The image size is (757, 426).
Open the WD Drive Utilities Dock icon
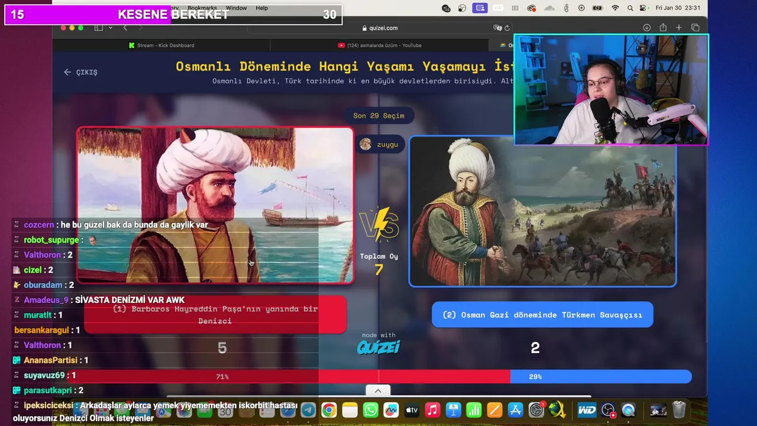[587, 410]
